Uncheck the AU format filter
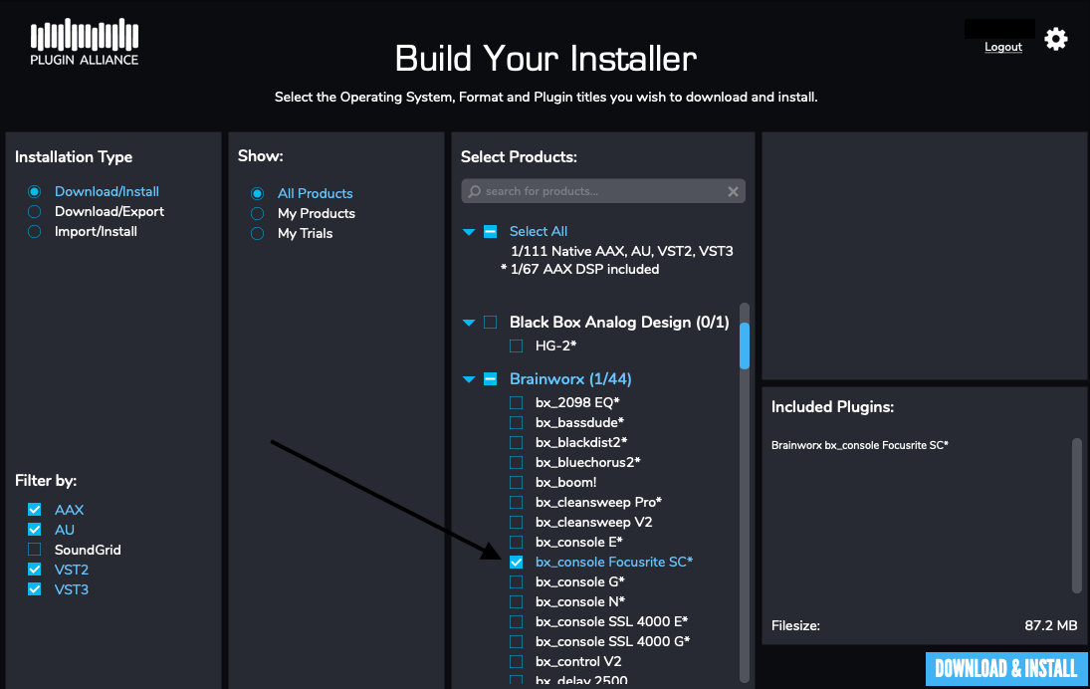The height and width of the screenshot is (689, 1090). [x=34, y=530]
